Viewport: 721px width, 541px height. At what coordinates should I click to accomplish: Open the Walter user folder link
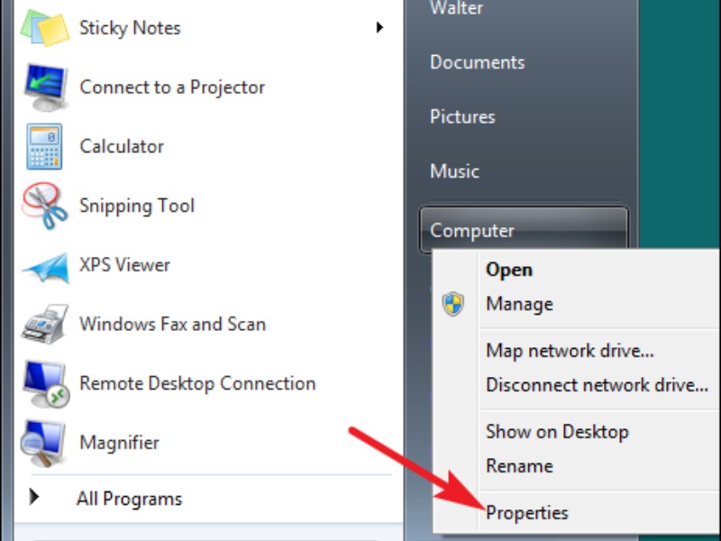456,8
